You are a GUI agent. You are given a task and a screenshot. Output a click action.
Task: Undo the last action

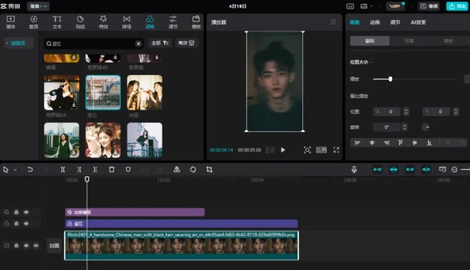30,169
